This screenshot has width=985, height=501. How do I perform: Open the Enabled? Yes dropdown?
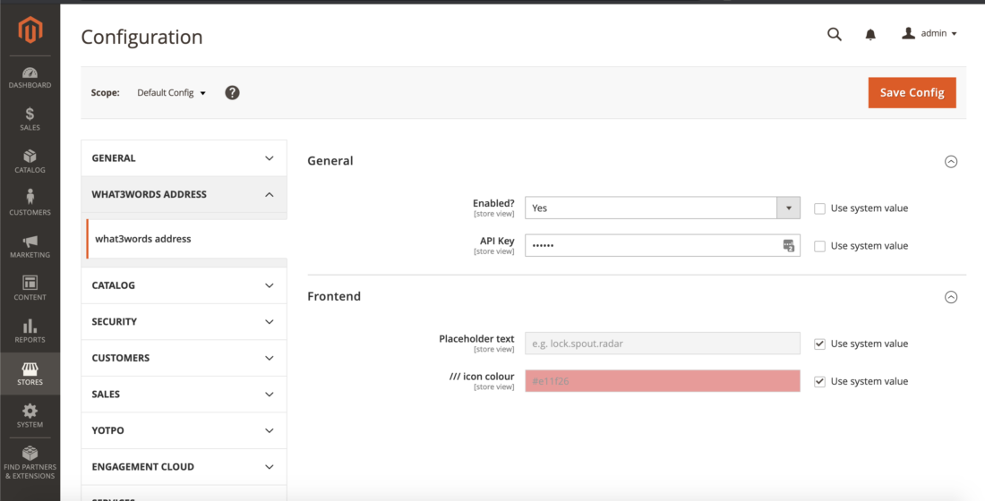click(663, 208)
